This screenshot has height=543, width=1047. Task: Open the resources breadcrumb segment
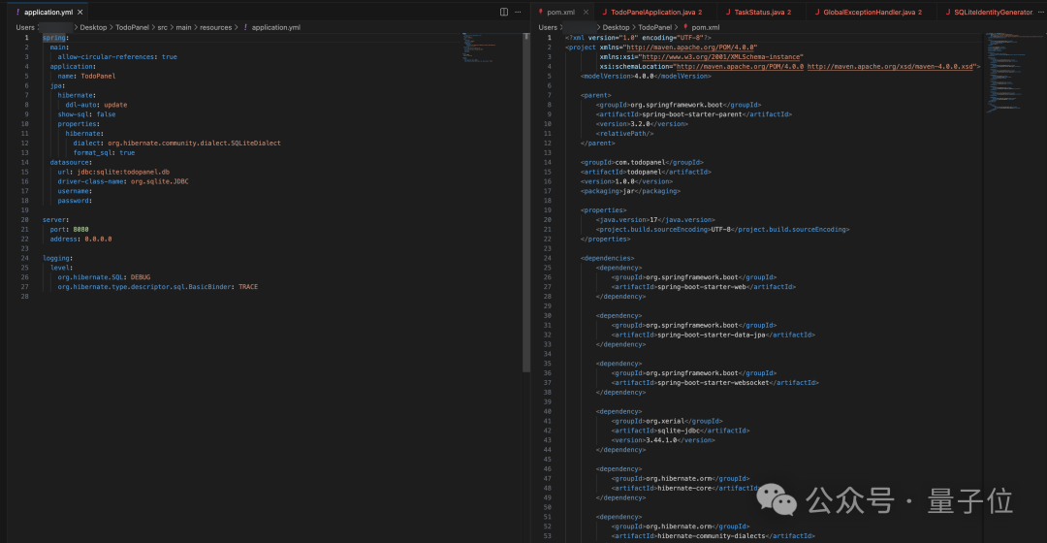pyautogui.click(x=215, y=27)
